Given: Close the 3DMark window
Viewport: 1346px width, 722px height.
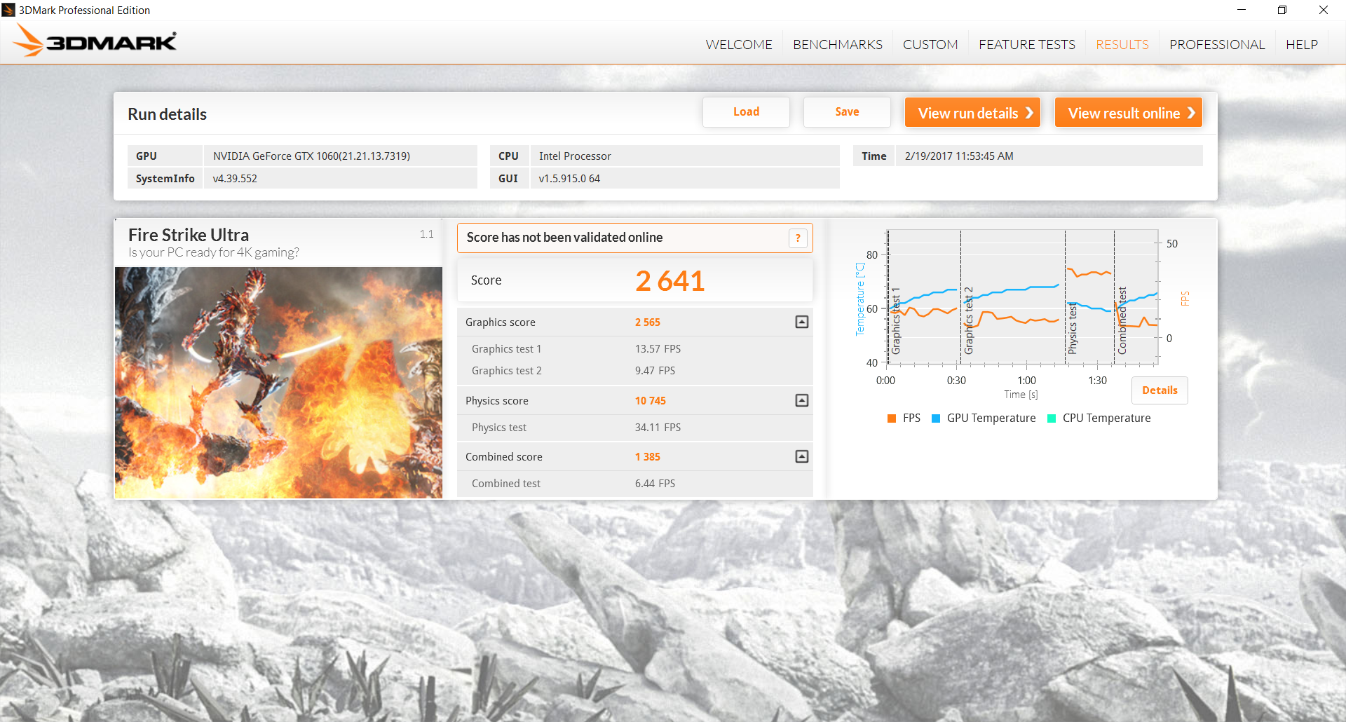Looking at the screenshot, I should [x=1324, y=10].
